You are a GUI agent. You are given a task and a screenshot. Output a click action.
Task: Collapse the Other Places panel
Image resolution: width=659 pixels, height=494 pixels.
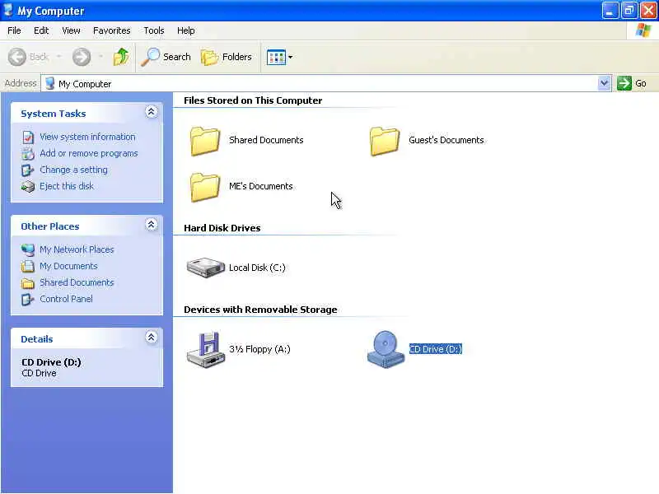pyautogui.click(x=152, y=225)
